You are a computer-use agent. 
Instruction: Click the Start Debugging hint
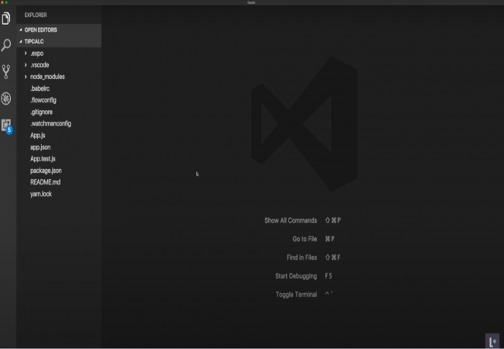pyautogui.click(x=296, y=276)
